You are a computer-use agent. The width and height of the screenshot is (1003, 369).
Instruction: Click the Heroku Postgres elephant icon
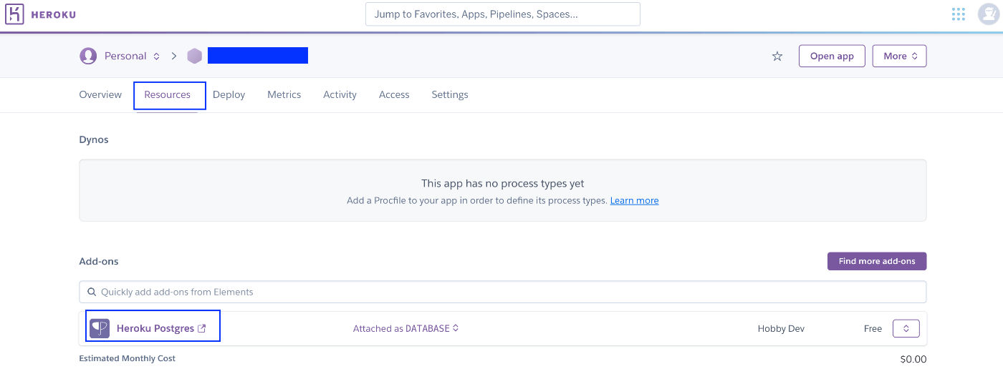coord(100,328)
